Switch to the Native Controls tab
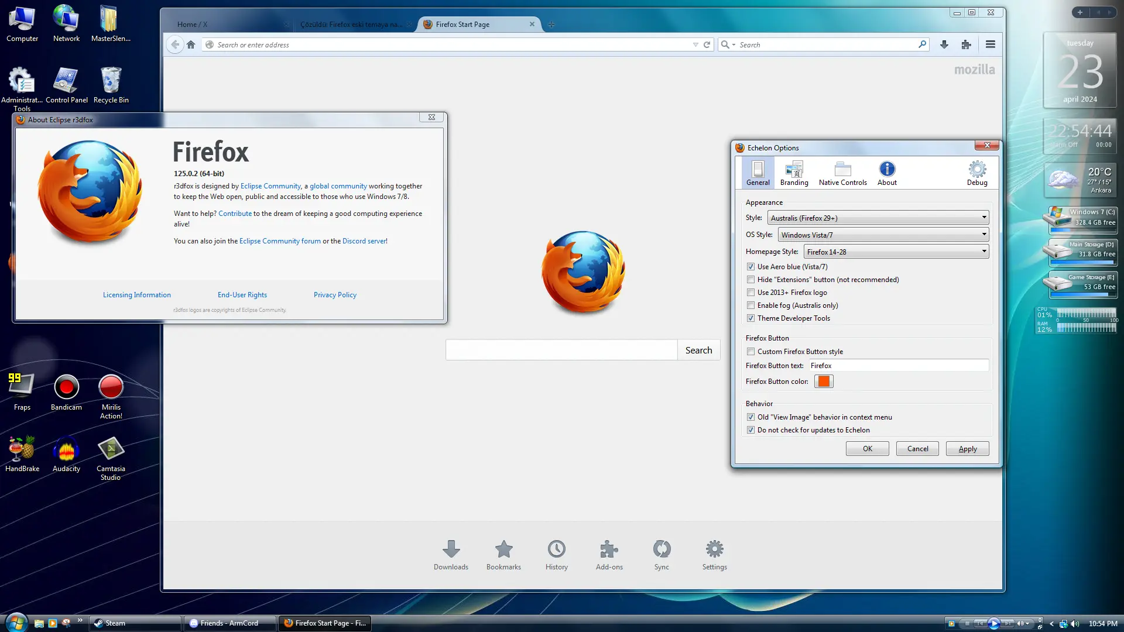Screen dimensions: 1124x632 (x=843, y=173)
